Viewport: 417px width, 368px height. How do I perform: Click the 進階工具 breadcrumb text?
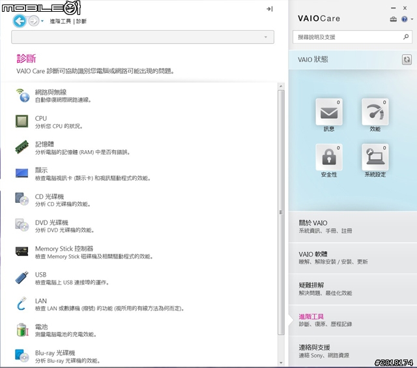pos(61,22)
